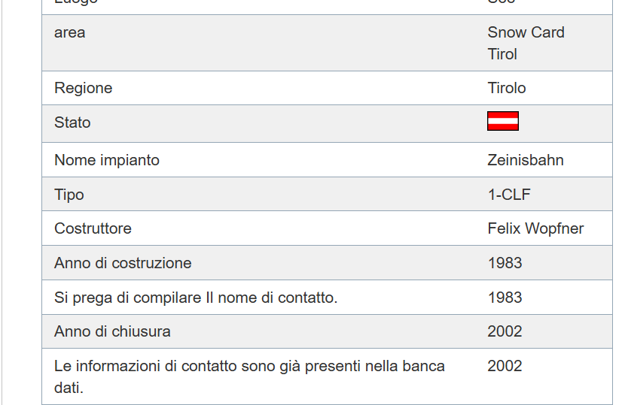Click the Zeinisbahn lift name

(x=526, y=160)
